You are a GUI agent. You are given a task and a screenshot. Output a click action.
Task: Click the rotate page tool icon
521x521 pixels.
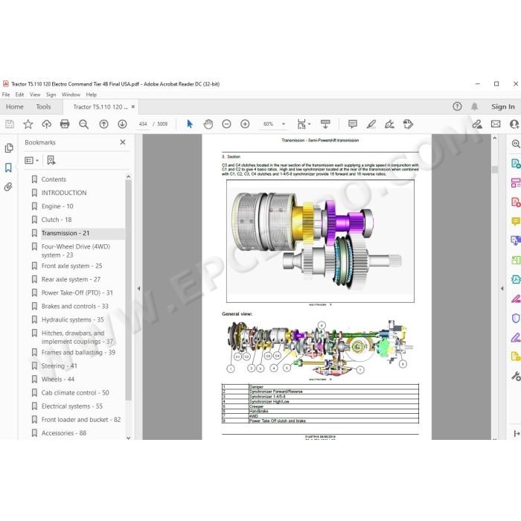(408, 124)
